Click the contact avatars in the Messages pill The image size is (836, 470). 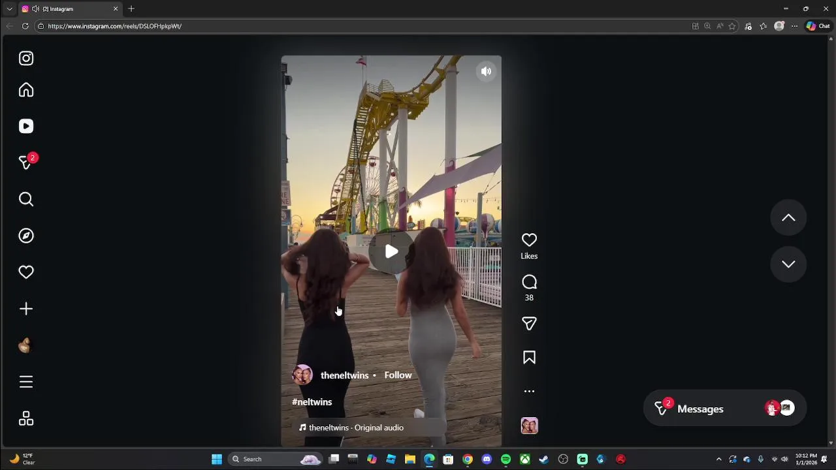tap(779, 408)
